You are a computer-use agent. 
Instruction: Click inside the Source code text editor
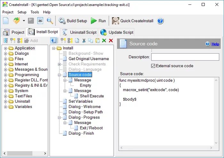(x=166, y=111)
